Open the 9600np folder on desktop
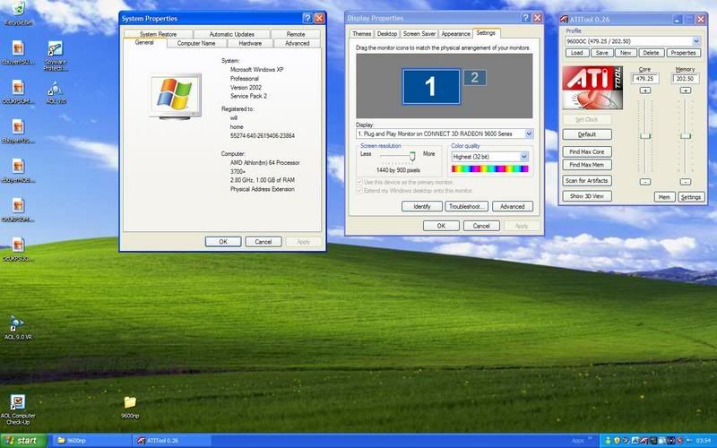Viewport: 717px width, 448px height. pyautogui.click(x=129, y=402)
